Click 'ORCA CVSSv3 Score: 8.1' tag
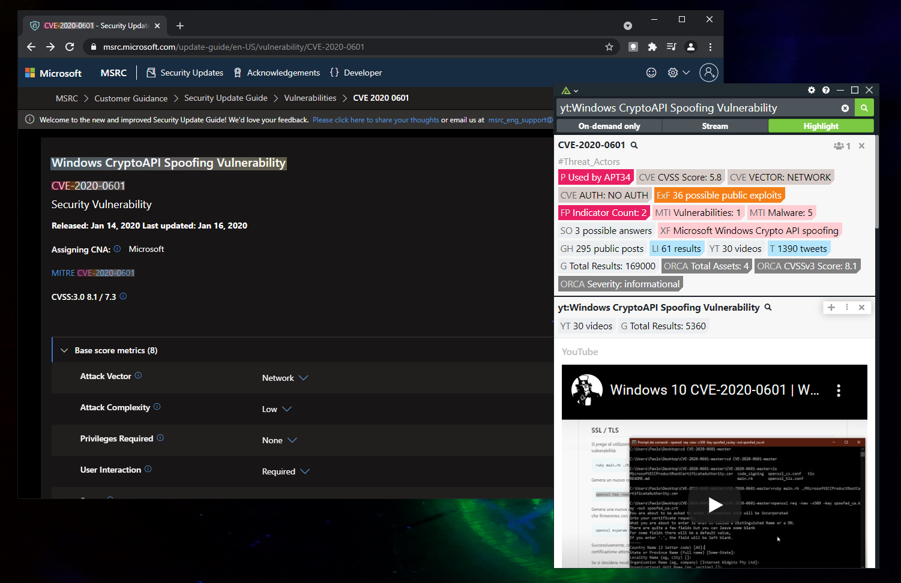Image resolution: width=901 pixels, height=583 pixels. (807, 266)
